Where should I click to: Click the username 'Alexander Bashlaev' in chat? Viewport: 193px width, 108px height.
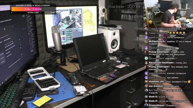(161, 63)
